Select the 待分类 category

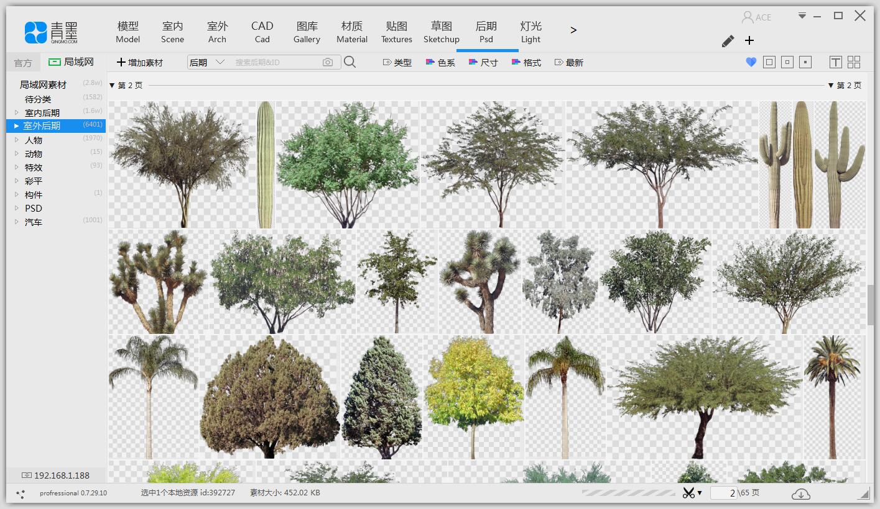point(38,99)
